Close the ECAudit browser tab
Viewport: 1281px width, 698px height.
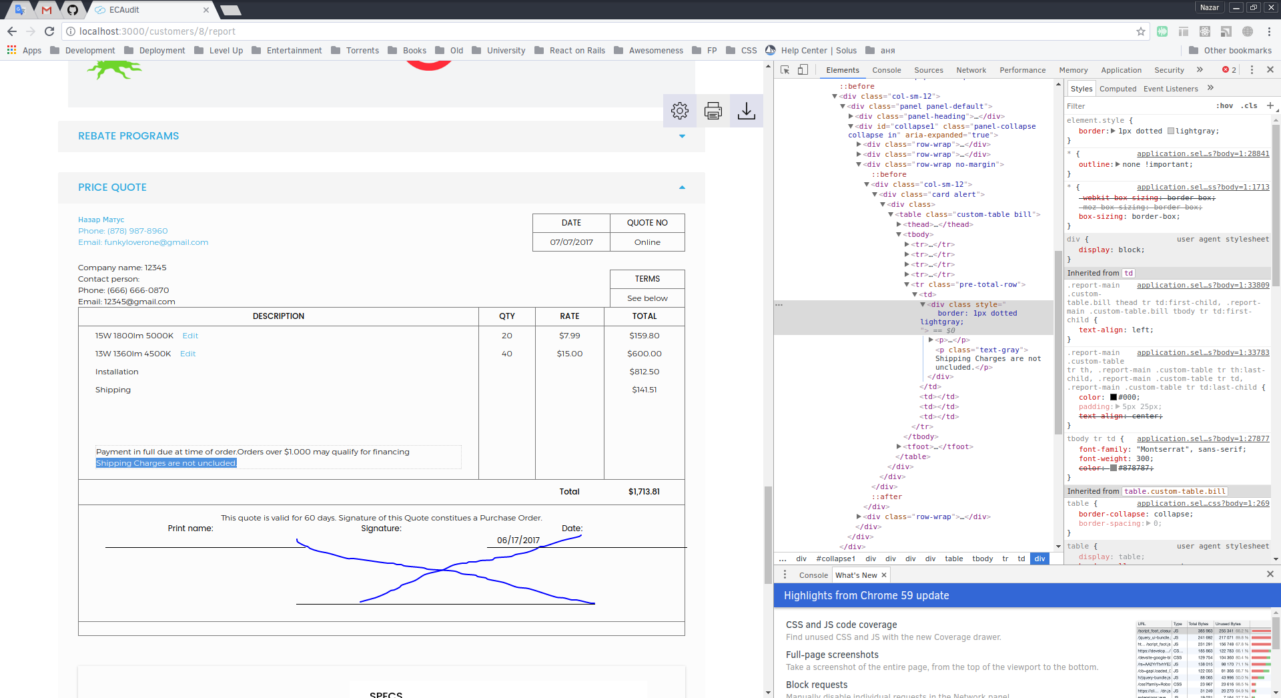[205, 9]
